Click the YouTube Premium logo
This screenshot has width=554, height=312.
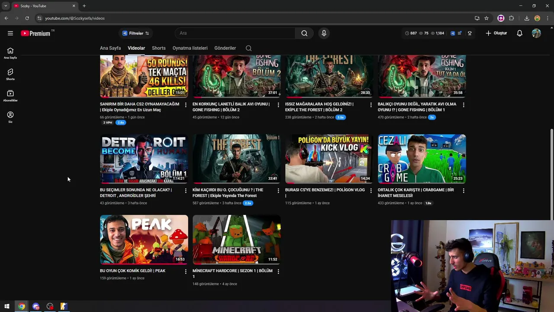(x=36, y=33)
